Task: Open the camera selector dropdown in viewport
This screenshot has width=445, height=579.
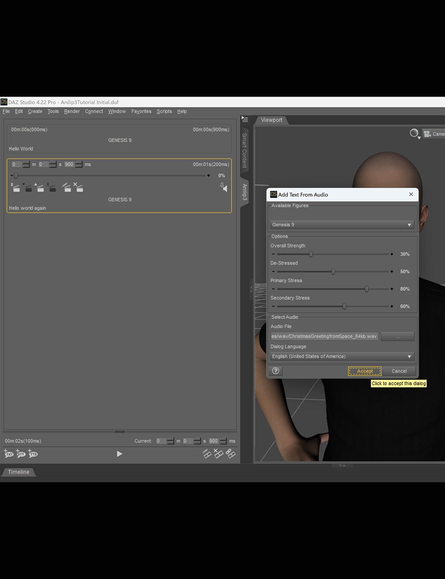Action: [434, 134]
